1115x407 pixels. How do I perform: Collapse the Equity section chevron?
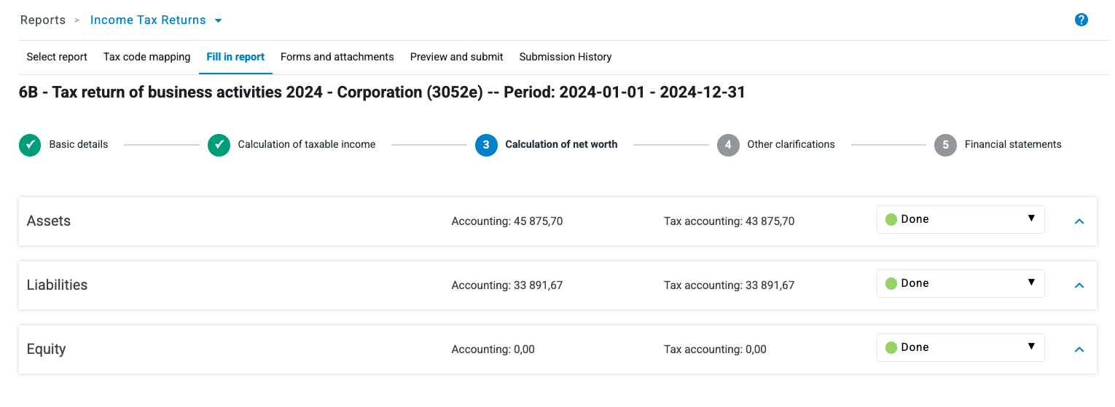[1079, 349]
